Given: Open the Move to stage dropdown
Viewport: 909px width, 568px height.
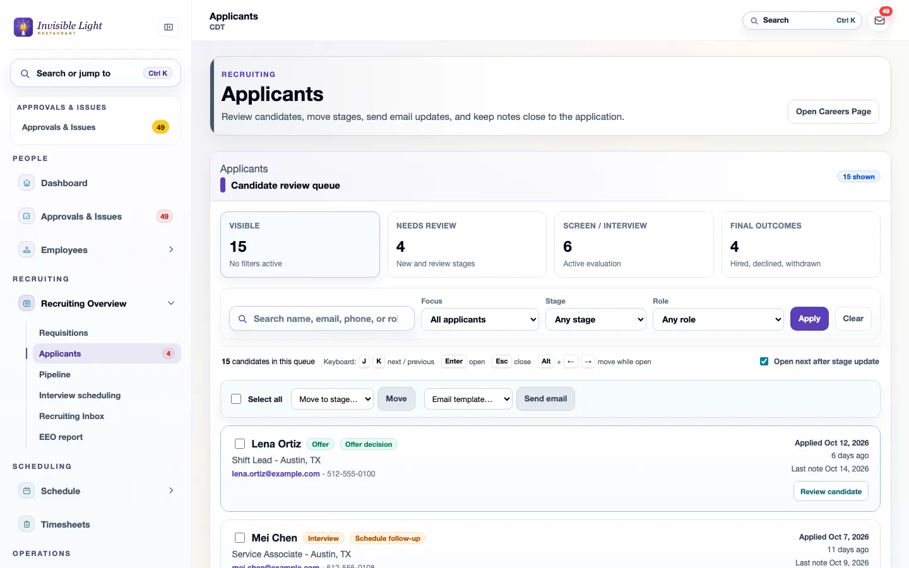Looking at the screenshot, I should [332, 399].
